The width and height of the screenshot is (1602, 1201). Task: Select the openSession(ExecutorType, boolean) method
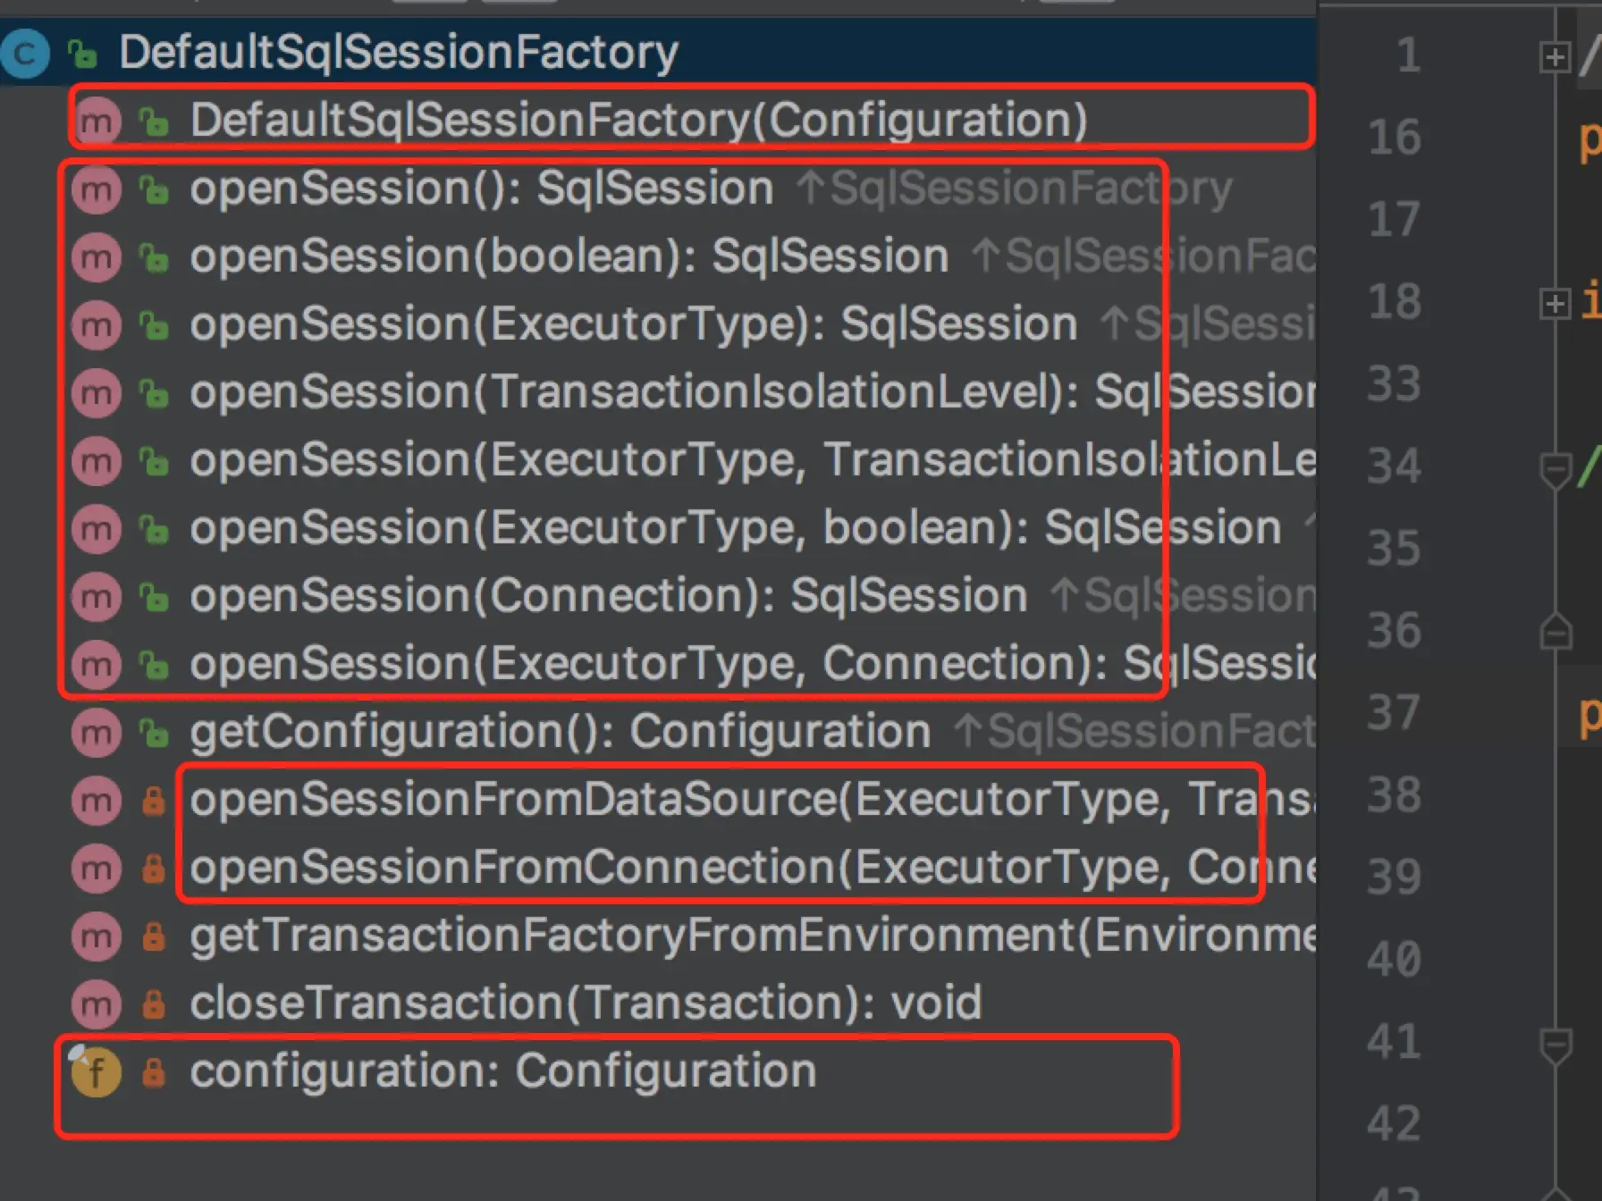[735, 528]
